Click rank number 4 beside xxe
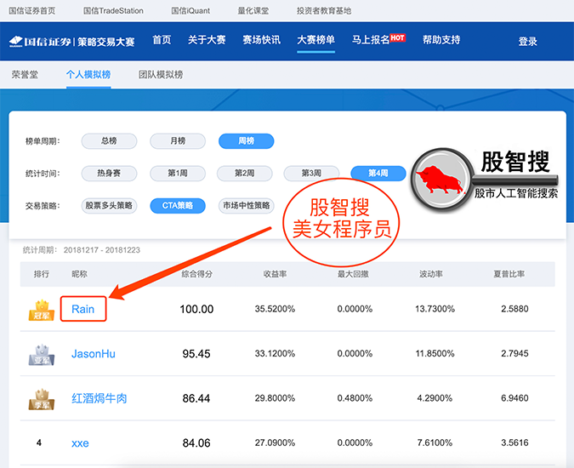This screenshot has height=468, width=574. [39, 443]
